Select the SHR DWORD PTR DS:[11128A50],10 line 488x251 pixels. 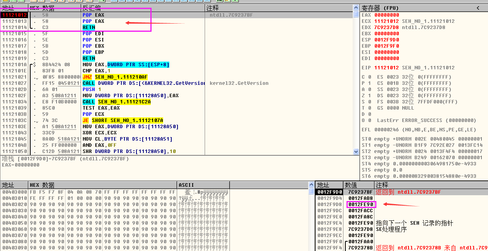click(x=129, y=151)
